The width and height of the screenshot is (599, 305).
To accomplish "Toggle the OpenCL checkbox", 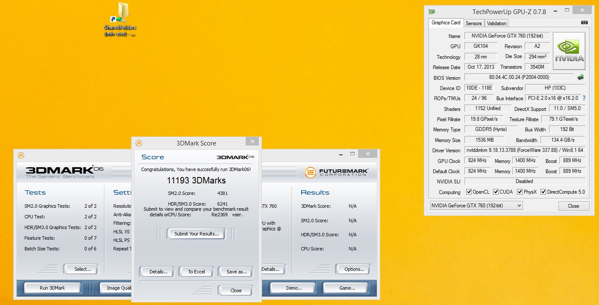I will (x=469, y=192).
